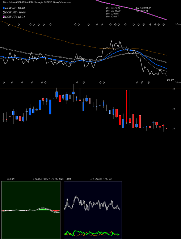Click the 19.17 value near the EMA chart
181x239 pixels.
pos(170,80)
